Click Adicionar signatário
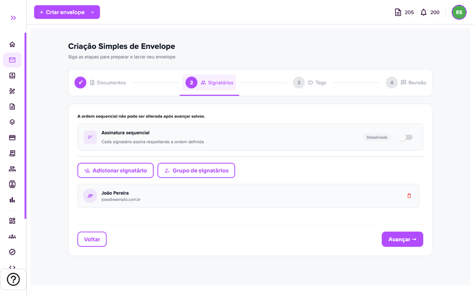This screenshot has width=474, height=296. coord(115,170)
